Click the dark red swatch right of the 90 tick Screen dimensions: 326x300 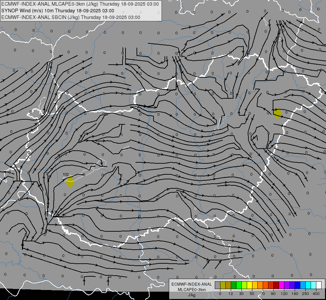pos(276,285)
